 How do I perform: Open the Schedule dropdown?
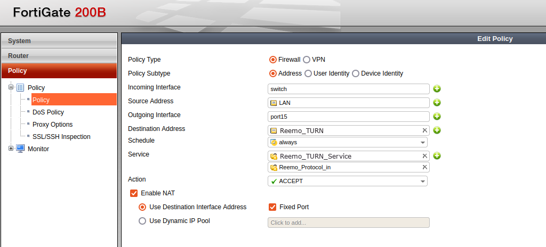tap(348, 142)
